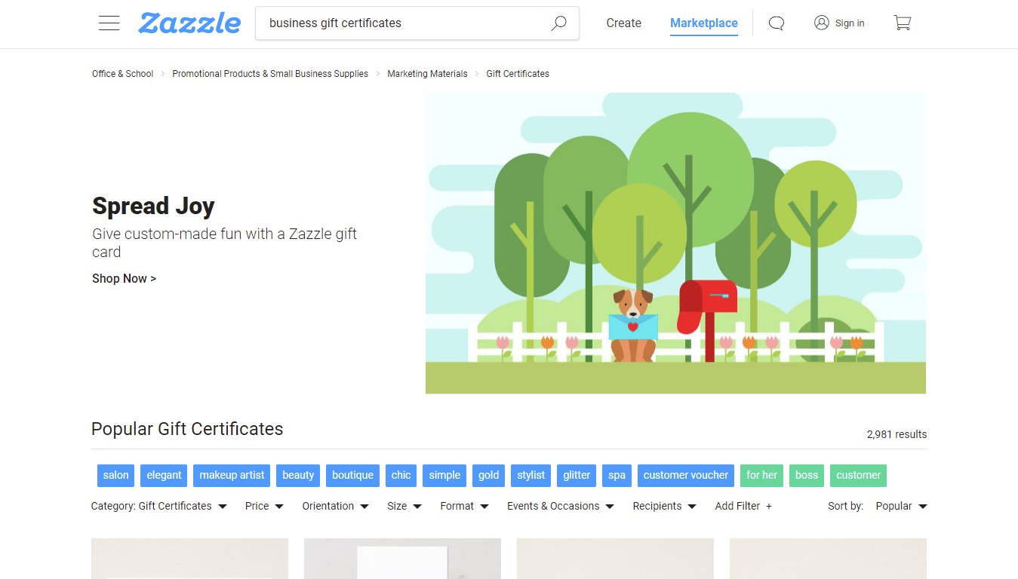The height and width of the screenshot is (579, 1018).
Task: Expand the Orientation filter dropdown
Action: click(336, 506)
